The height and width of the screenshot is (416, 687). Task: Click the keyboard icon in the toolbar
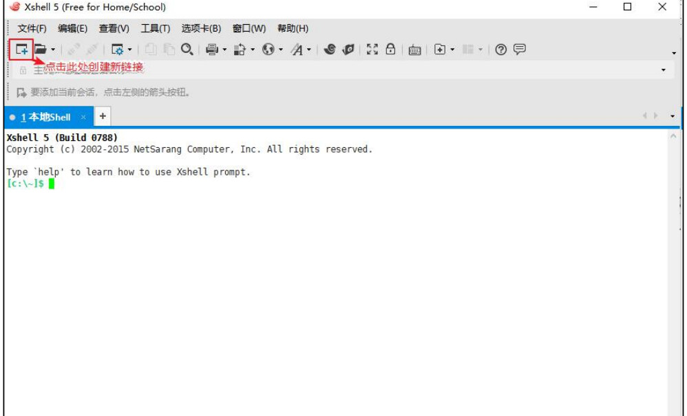[x=414, y=50]
